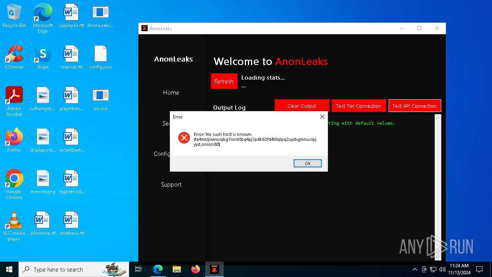Screen dimensions: 492x277
Task: Select julyrepair.rtf file on desktop
Action: point(71,16)
